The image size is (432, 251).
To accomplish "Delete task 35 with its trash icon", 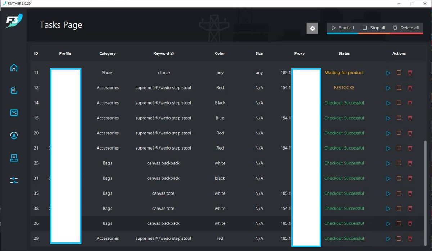I will coord(410,193).
